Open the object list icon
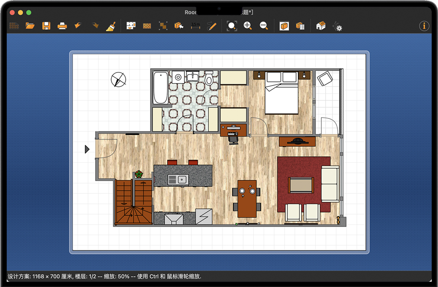438x287 pixels. tap(300, 26)
